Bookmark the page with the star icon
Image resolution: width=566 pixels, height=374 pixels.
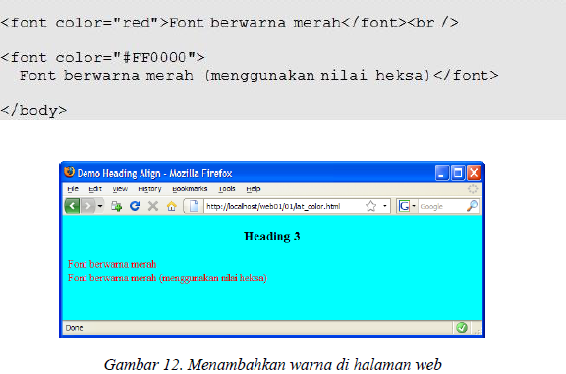[x=370, y=206]
